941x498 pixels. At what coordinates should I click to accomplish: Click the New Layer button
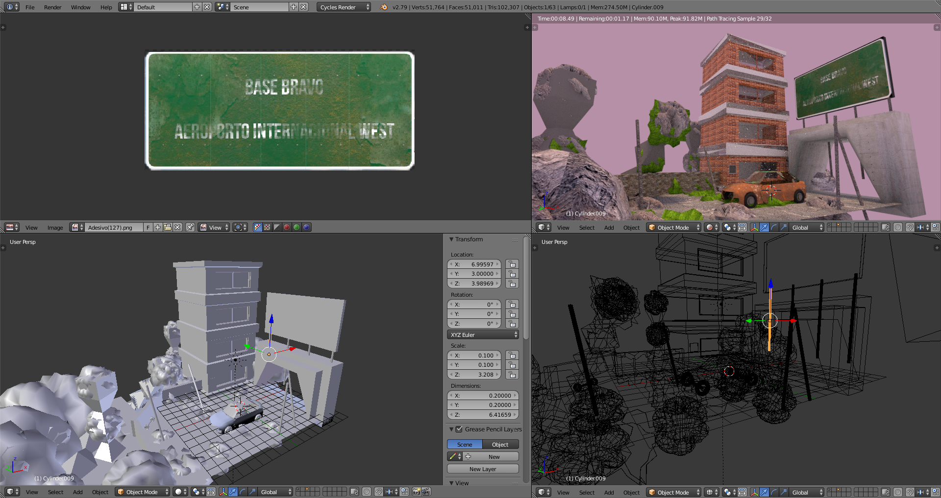(x=482, y=469)
